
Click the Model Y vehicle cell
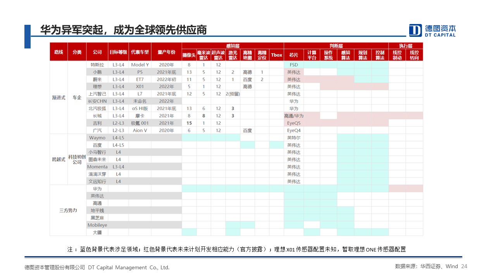pos(140,65)
